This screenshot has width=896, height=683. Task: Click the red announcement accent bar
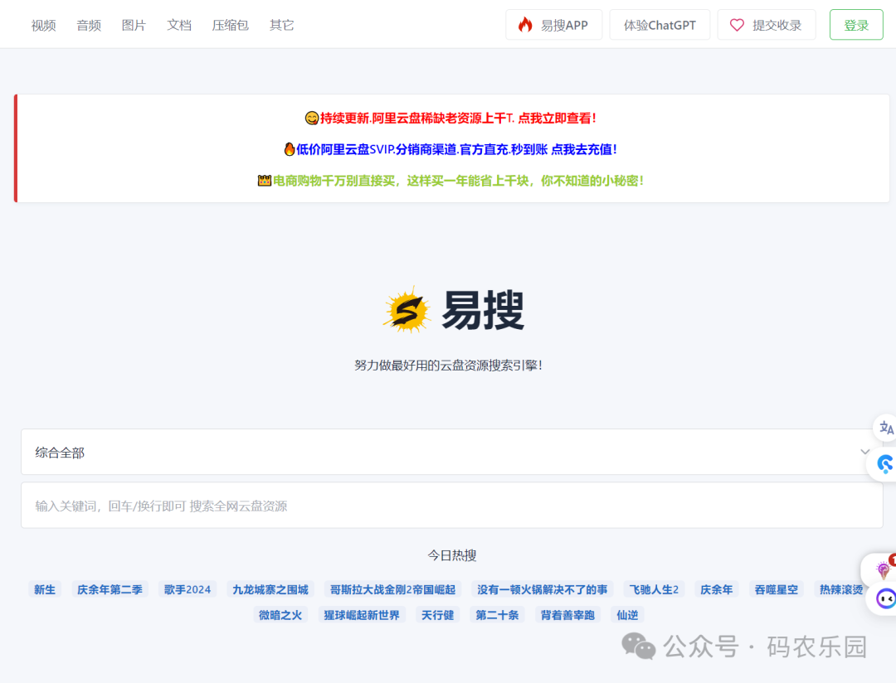tap(15, 149)
